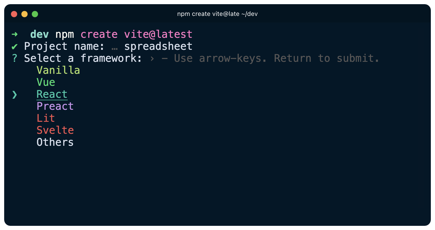Click the green maximize window button

[35, 14]
